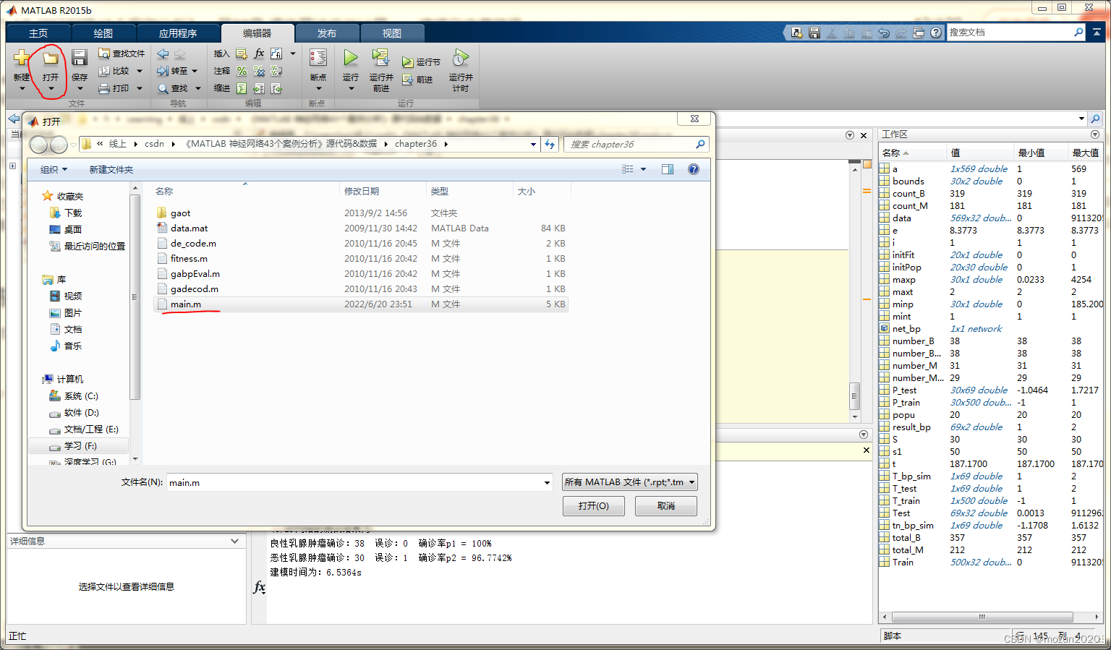
Task: Collapse the Details (详细信息) panel chevron
Action: click(234, 541)
